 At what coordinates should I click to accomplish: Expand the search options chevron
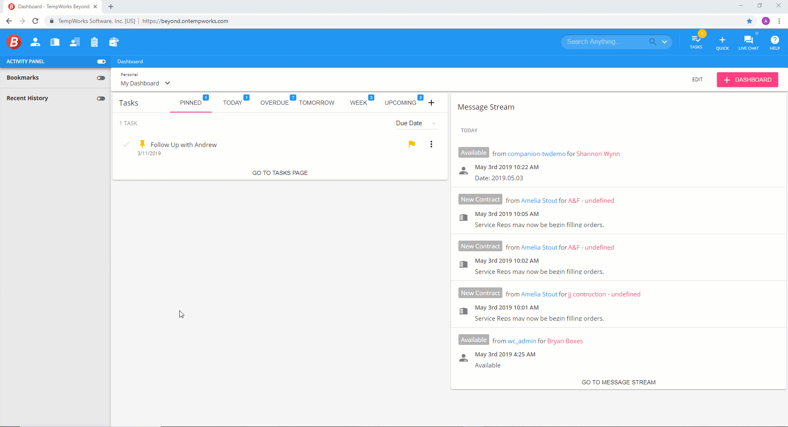[x=664, y=42]
